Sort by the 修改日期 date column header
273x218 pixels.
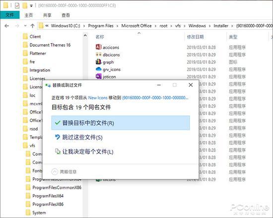(195, 37)
